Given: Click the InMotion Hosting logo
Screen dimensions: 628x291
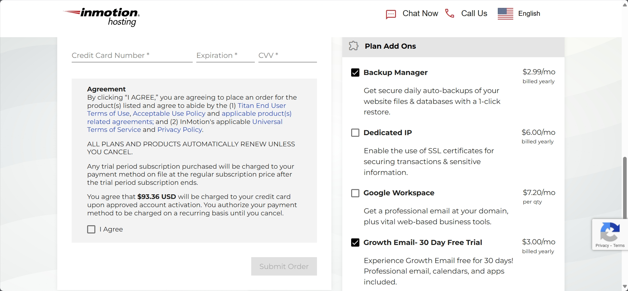Looking at the screenshot, I should (101, 17).
